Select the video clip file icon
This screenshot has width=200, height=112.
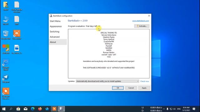tap(17, 49)
